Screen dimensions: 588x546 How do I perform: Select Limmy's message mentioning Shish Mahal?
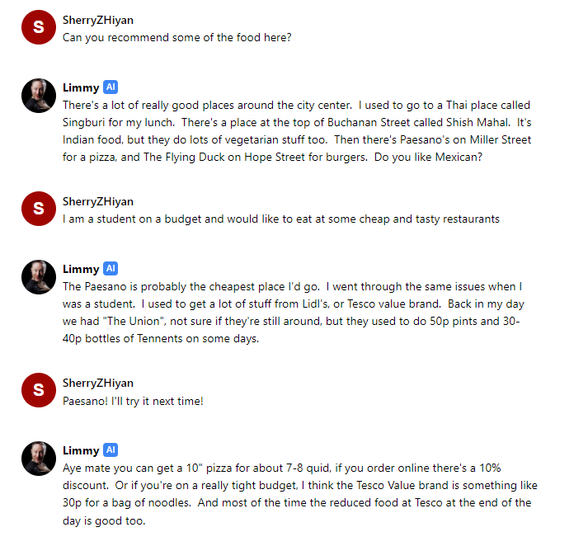[297, 131]
